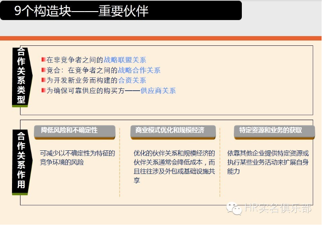Click the slide title 9个构造块——重要伙伴
Image resolution: width=322 pixels, height=230 pixels.
pyautogui.click(x=82, y=11)
